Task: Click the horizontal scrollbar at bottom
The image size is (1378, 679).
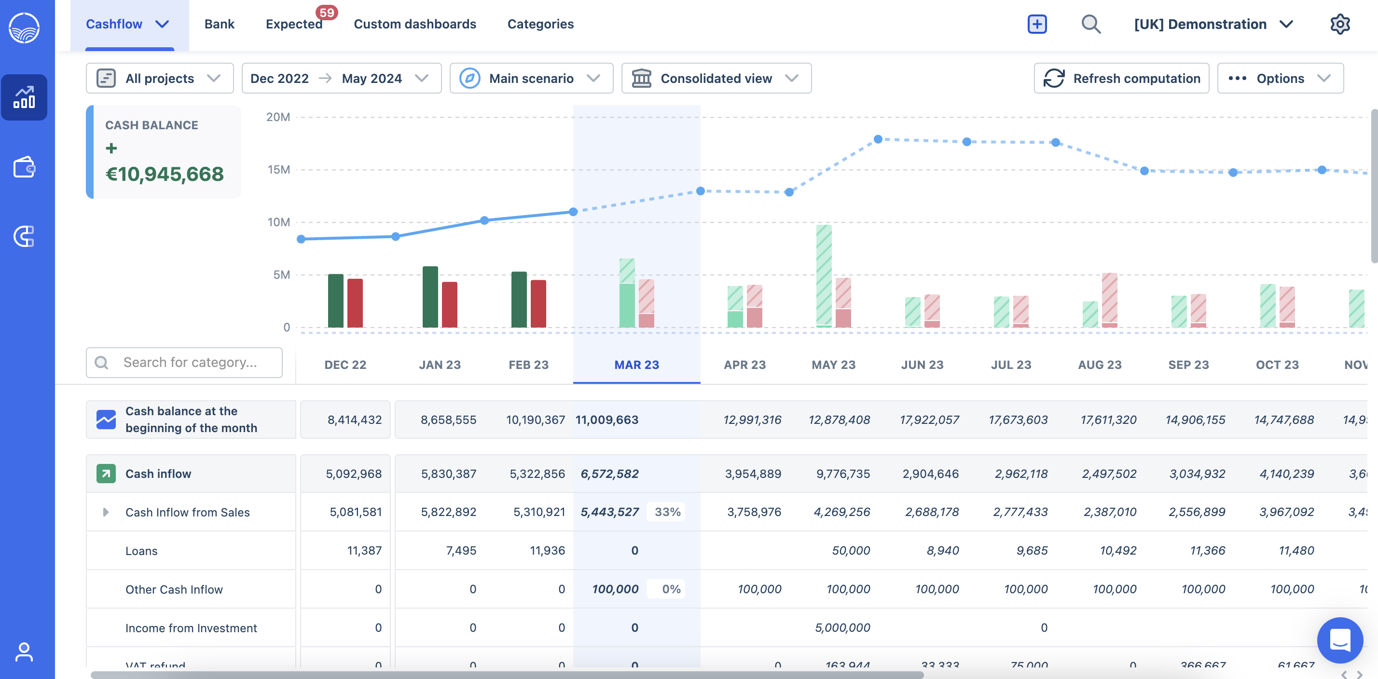Action: pos(507,675)
